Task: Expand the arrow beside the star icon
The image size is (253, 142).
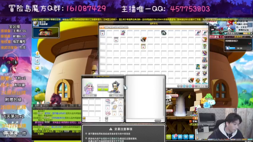Action: pyautogui.click(x=42, y=68)
